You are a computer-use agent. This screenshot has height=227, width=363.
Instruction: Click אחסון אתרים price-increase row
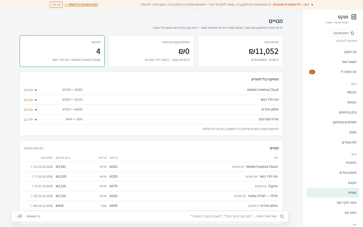[151, 109]
